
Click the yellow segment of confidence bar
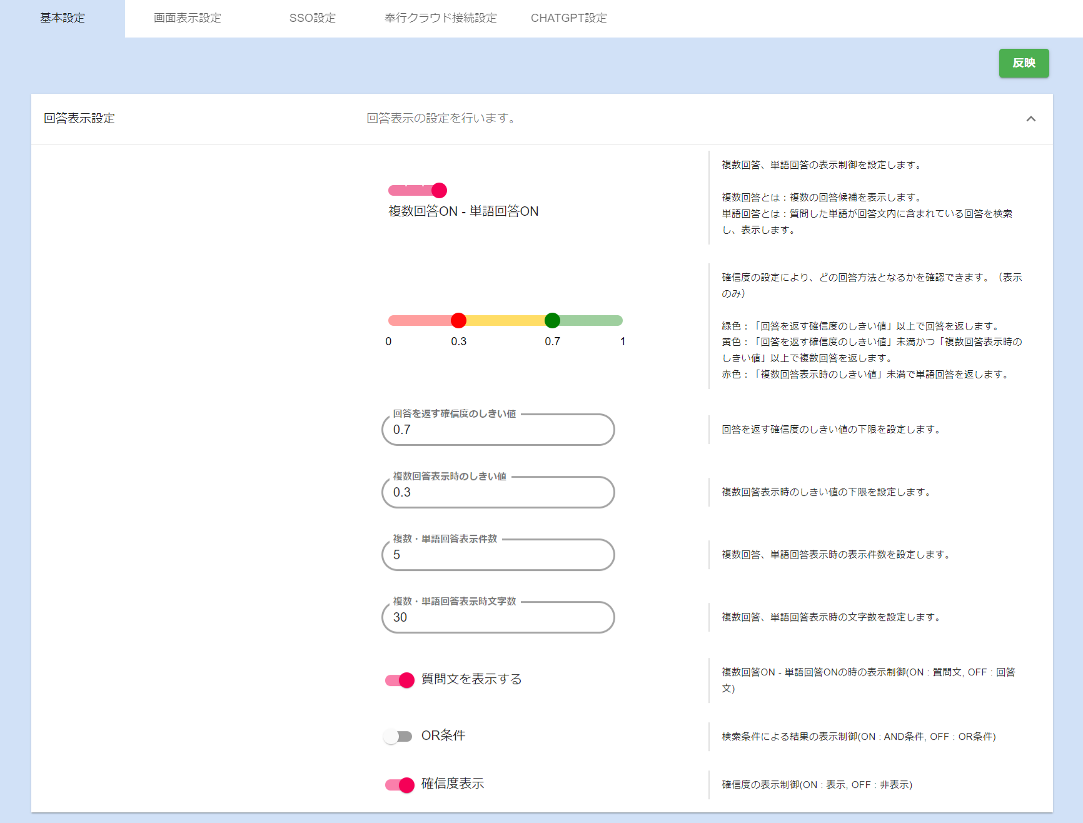pyautogui.click(x=505, y=321)
